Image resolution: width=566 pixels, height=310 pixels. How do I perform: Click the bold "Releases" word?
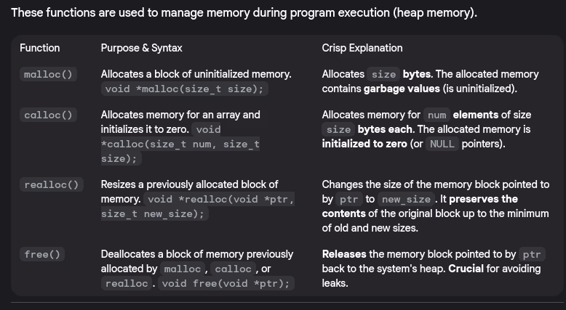346,254
